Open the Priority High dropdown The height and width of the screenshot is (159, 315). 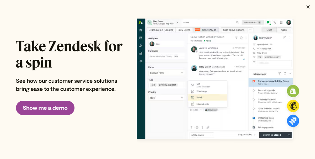pos(167,98)
